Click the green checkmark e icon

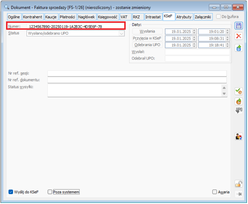coord(239,91)
